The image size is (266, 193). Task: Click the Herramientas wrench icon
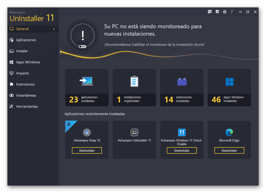pyautogui.click(x=11, y=106)
